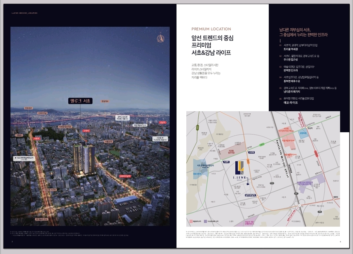Click the 서초동 법조타운 label on aerial photo
353x254 pixels.
(x=65, y=127)
